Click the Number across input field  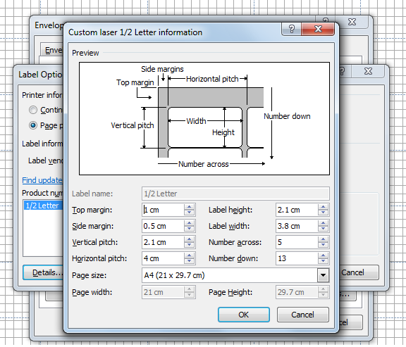point(297,242)
